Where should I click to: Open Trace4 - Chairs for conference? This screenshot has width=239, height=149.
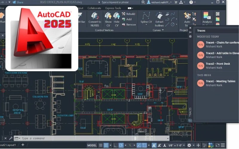[217, 44]
